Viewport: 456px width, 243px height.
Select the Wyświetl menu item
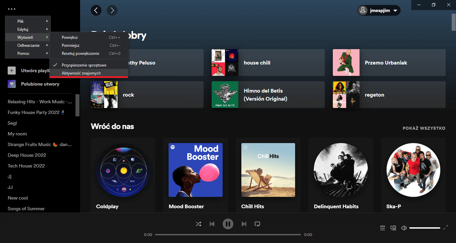tap(28, 37)
